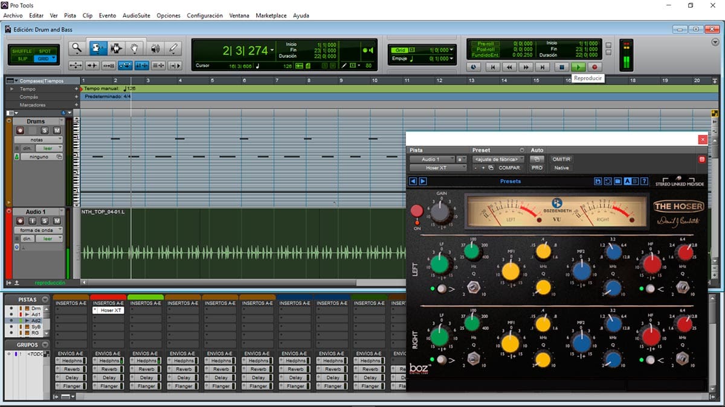The image size is (725, 407).
Task: Enable Slip edit mode
Action: point(21,58)
